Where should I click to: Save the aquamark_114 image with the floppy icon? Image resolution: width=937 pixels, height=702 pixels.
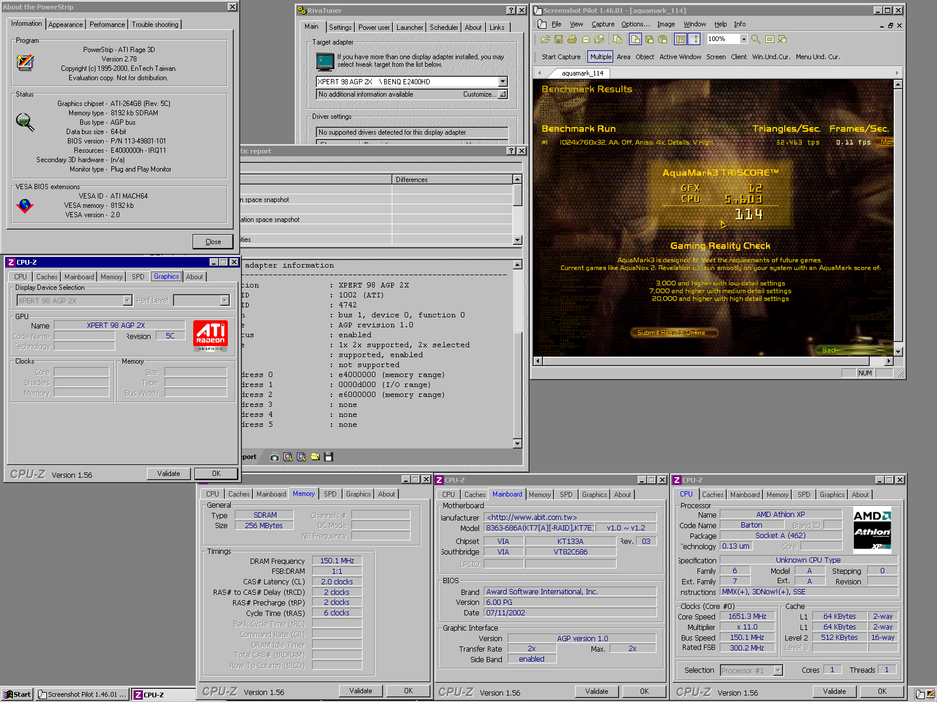(x=559, y=39)
